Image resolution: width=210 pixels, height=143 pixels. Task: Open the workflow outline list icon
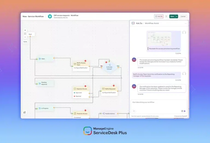point(25,112)
